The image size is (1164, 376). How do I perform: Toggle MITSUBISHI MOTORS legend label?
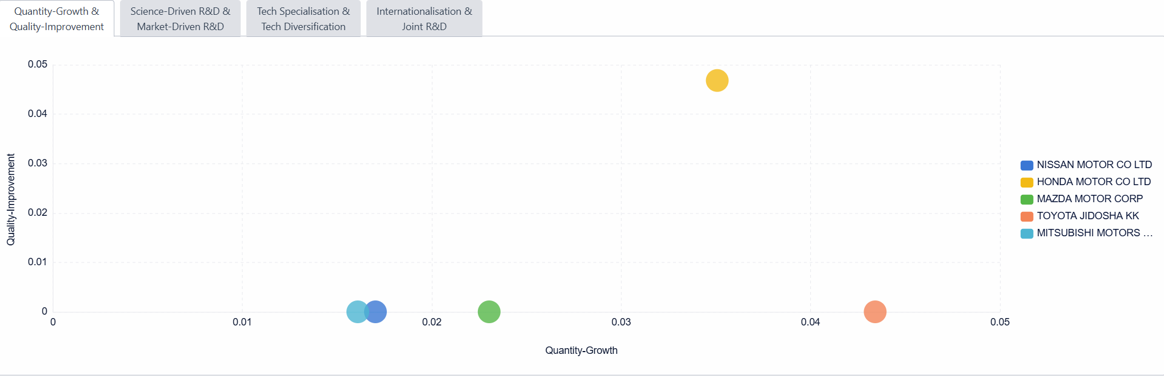[x=1094, y=233]
